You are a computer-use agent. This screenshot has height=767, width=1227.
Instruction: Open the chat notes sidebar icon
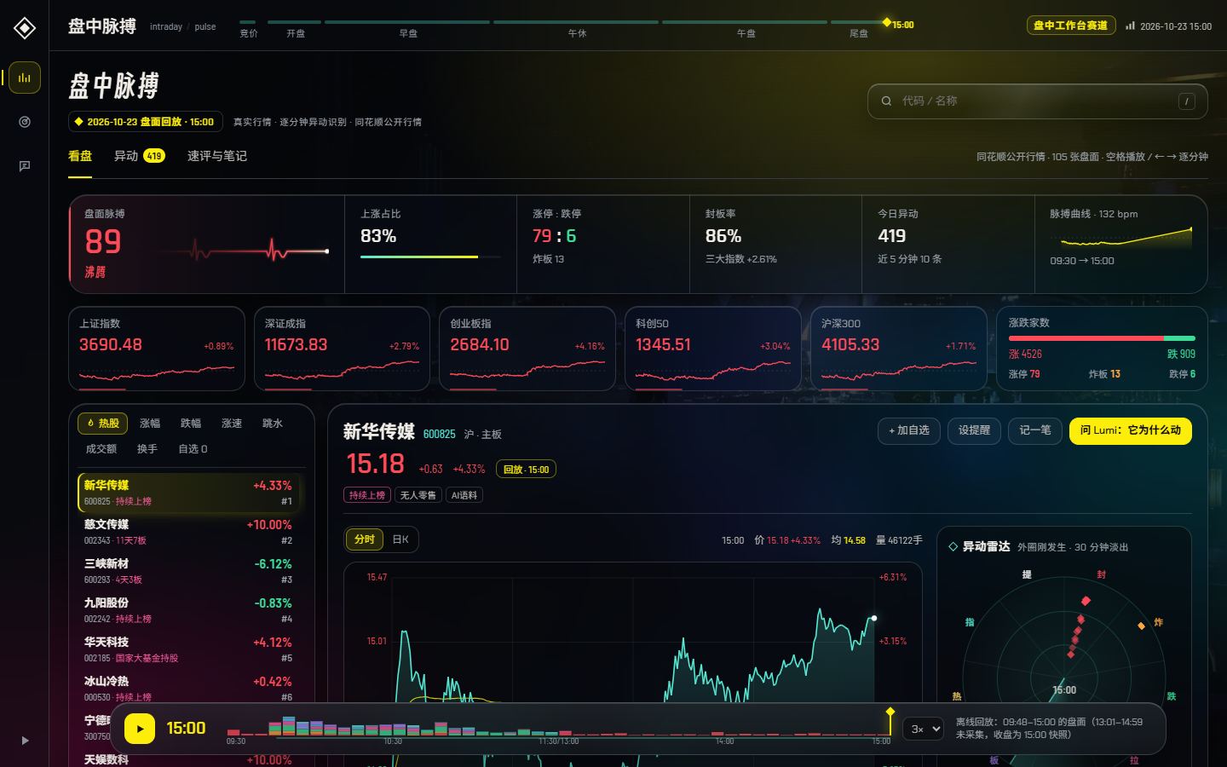point(25,166)
